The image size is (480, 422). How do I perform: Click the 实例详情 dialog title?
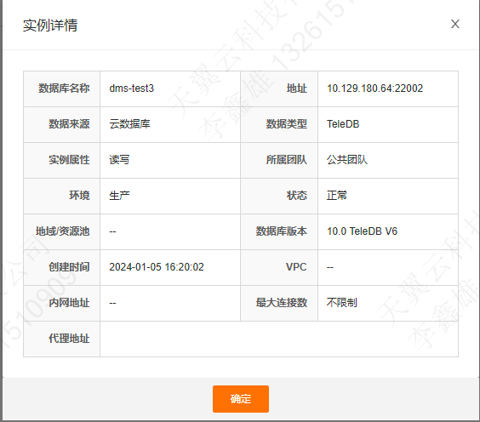pyautogui.click(x=50, y=25)
